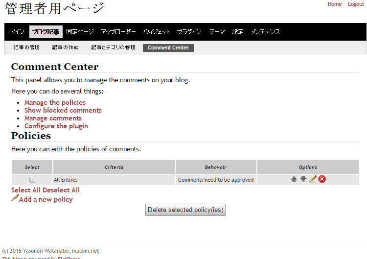Open the アップローダー menu tab
367x259 pixels.
tap(118, 32)
